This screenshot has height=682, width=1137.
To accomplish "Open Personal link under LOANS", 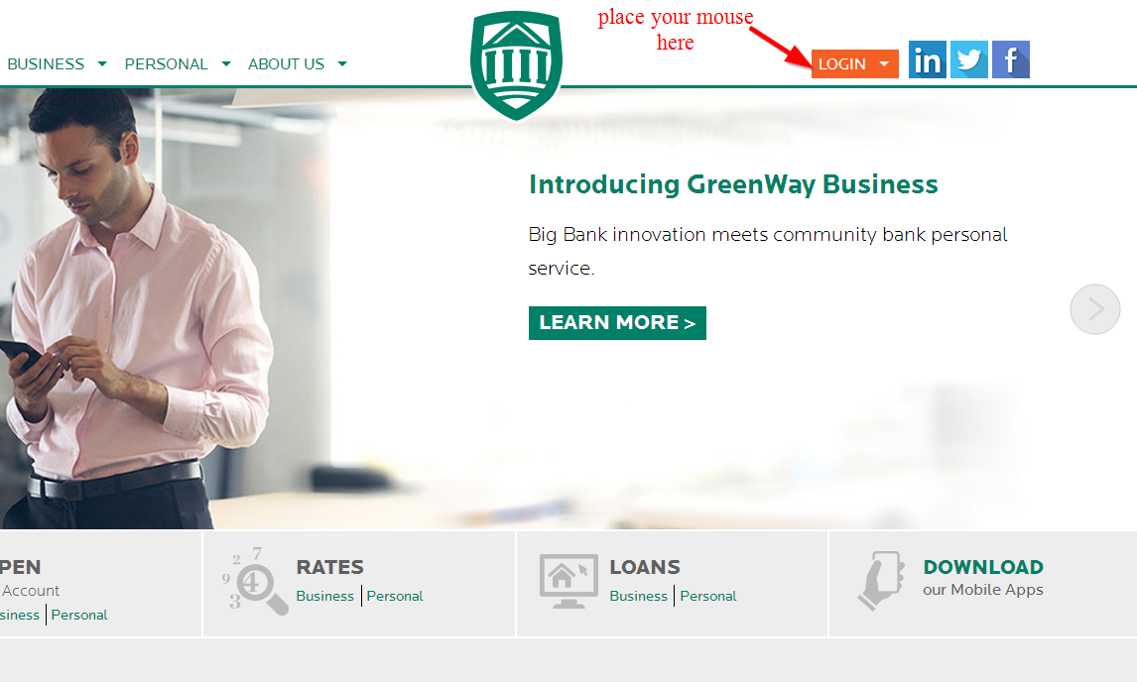I will pyautogui.click(x=707, y=596).
